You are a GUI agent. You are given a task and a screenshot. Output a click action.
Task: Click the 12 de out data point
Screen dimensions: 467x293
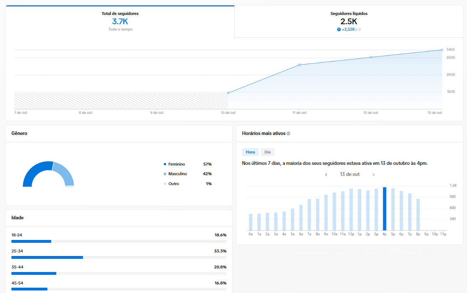370,57
